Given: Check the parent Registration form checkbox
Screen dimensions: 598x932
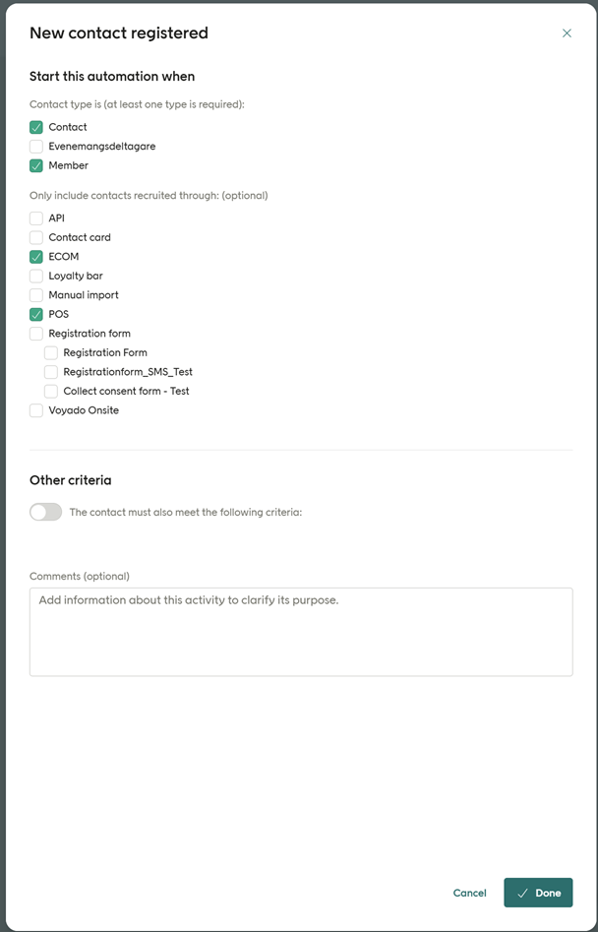Looking at the screenshot, I should click(36, 334).
